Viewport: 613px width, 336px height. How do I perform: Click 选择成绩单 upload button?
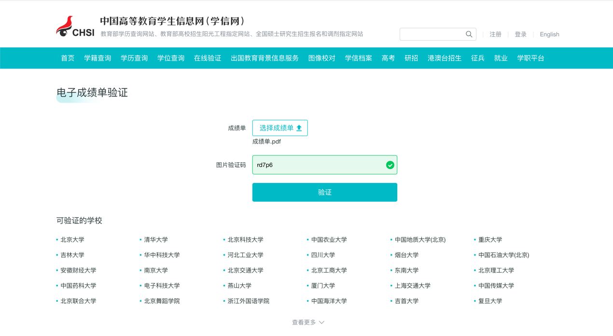coord(279,128)
